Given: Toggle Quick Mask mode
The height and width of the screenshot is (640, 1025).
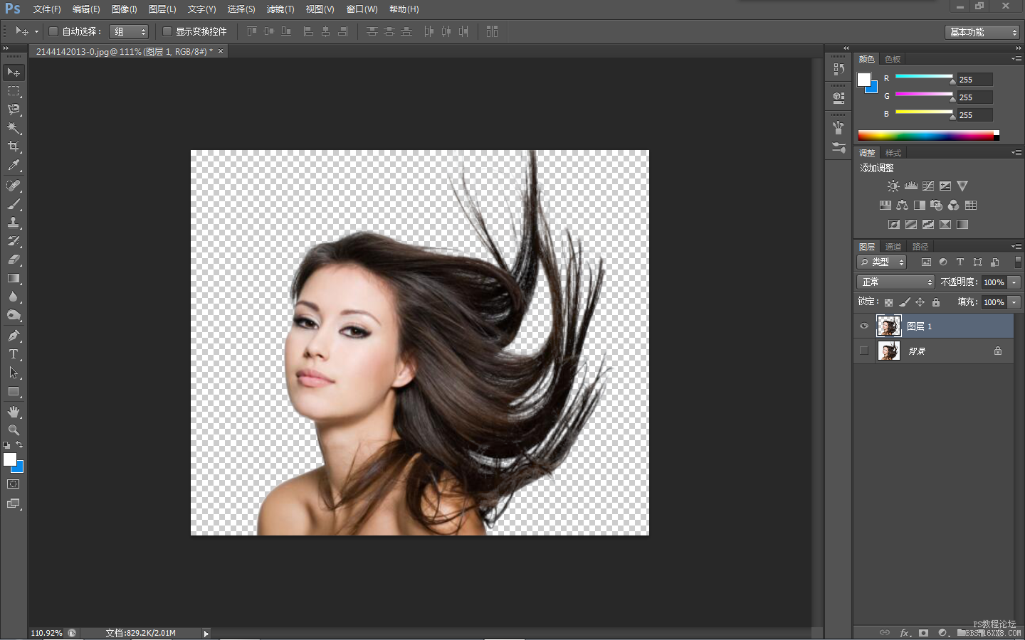Looking at the screenshot, I should [14, 484].
